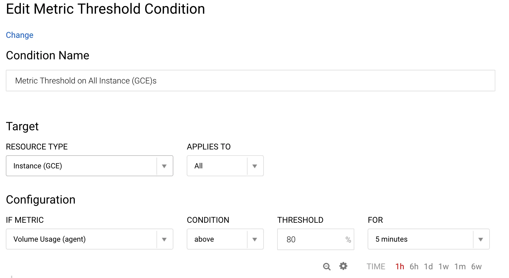
Task: Click the 5 minutes dropdown arrow
Action: [x=480, y=239]
